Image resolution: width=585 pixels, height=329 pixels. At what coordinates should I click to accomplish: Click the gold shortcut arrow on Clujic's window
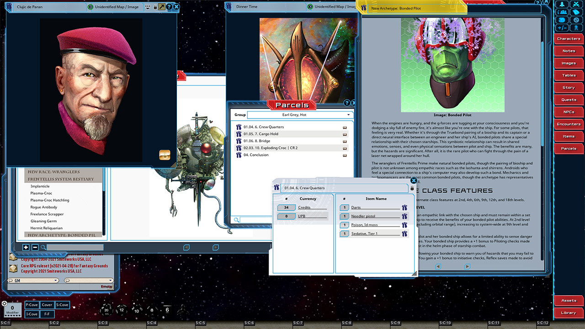[x=162, y=7]
